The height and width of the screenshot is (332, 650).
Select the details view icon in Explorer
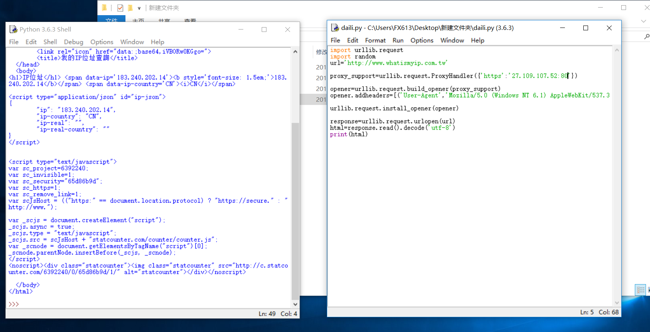click(640, 290)
